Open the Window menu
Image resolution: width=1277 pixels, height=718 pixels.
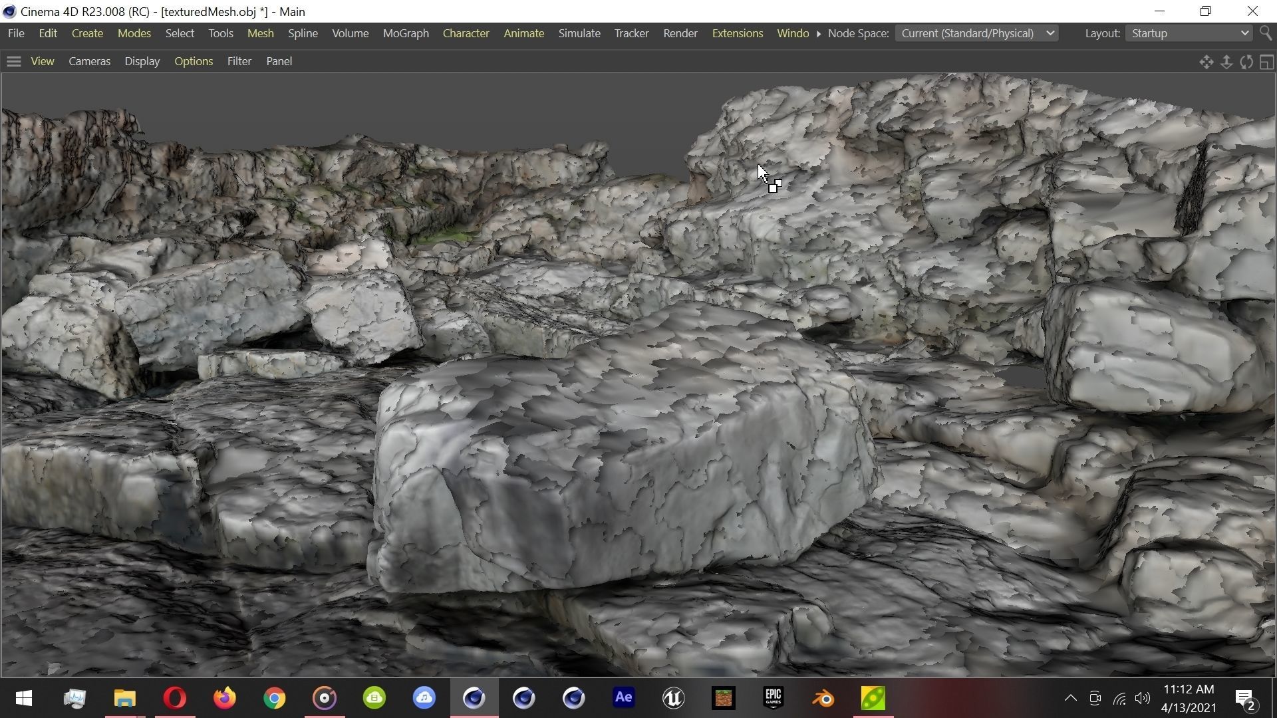(x=793, y=33)
